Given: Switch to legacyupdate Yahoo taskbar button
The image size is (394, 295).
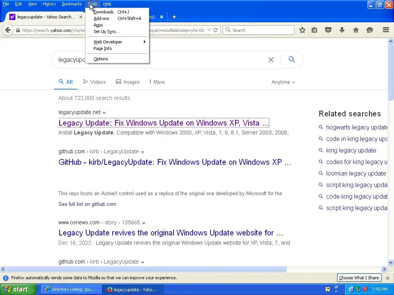Looking at the screenshot, I should point(134,289).
